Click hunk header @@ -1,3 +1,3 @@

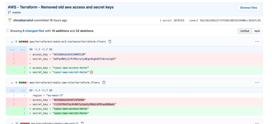click(41, 90)
